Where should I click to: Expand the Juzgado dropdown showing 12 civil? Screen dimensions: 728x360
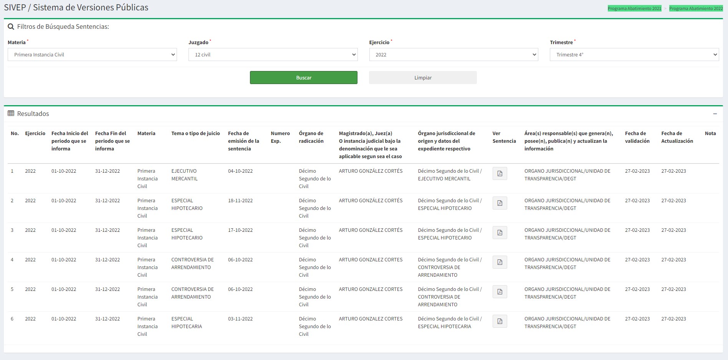273,54
